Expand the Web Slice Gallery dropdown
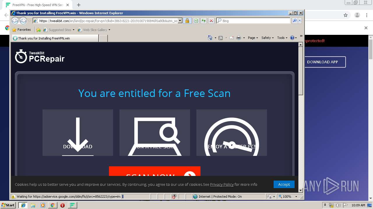Image resolution: width=373 pixels, height=209 pixels. tap(109, 30)
